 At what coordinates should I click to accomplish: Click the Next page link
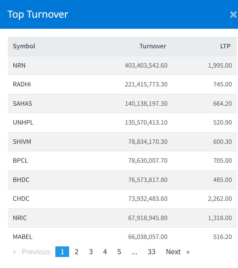coord(177,252)
